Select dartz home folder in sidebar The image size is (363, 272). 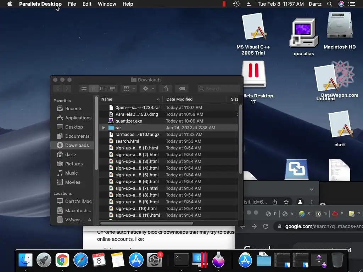pos(72,154)
